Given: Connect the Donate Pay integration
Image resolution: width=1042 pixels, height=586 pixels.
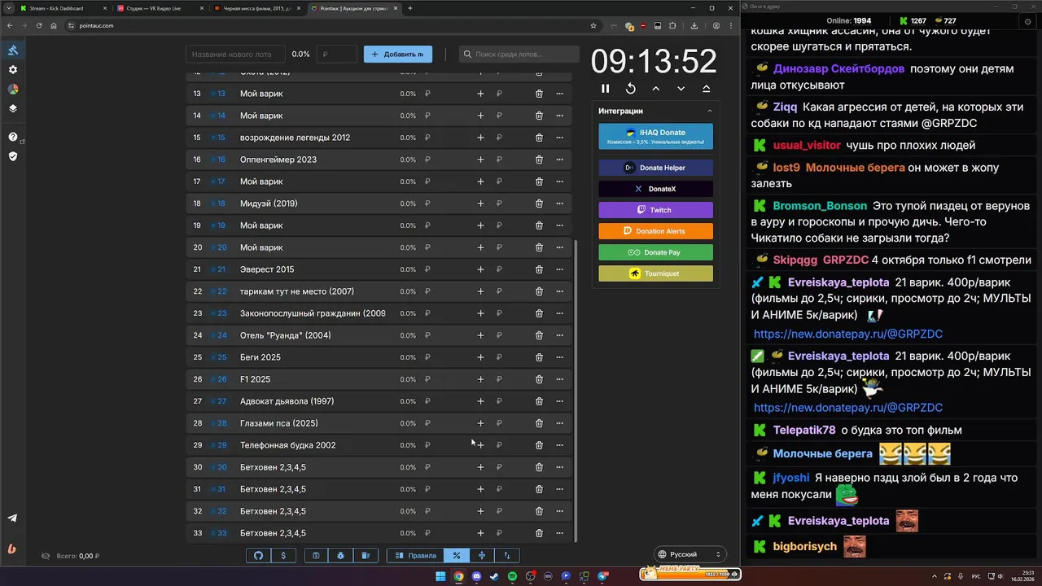Looking at the screenshot, I should [655, 252].
